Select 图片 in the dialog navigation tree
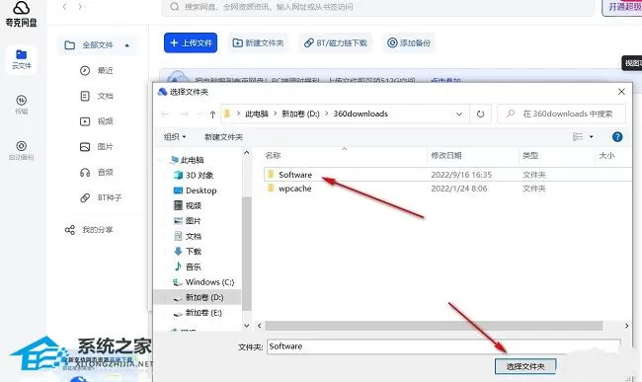Viewport: 642px width, 382px height. (x=188, y=221)
